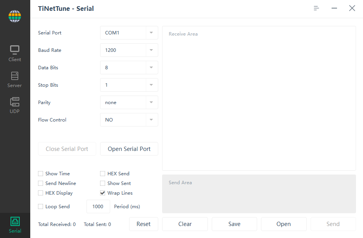Switch to the UDP panel
Viewport: 363px width, 238px height.
coord(14,104)
